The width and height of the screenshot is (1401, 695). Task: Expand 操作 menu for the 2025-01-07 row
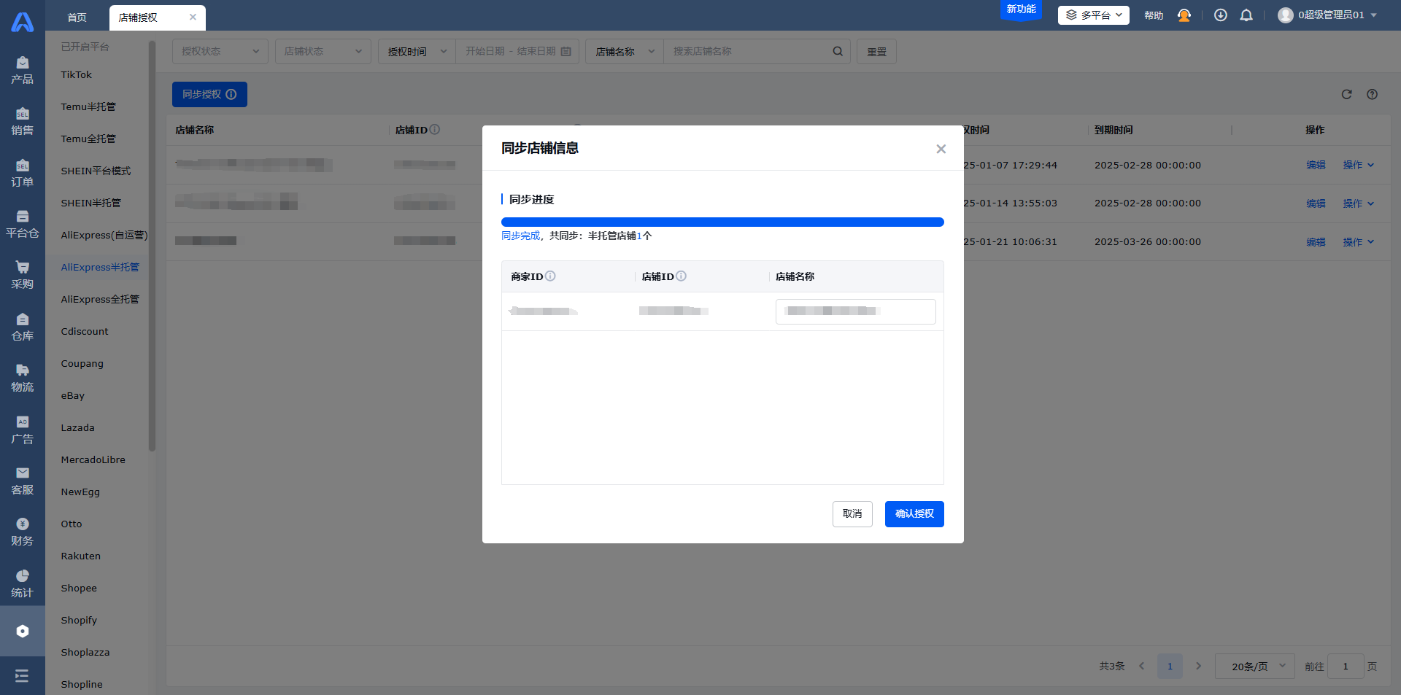1358,165
